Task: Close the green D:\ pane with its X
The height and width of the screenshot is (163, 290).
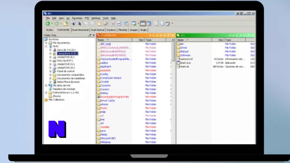Action: (253, 35)
